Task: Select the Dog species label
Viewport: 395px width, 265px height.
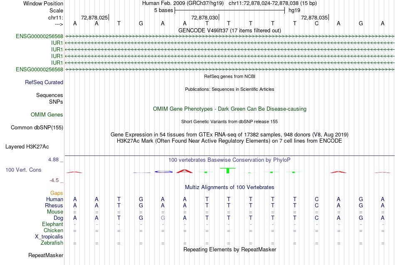Action: click(x=58, y=218)
